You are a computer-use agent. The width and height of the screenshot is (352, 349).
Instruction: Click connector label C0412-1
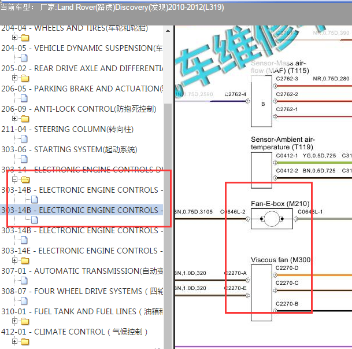(x=287, y=156)
